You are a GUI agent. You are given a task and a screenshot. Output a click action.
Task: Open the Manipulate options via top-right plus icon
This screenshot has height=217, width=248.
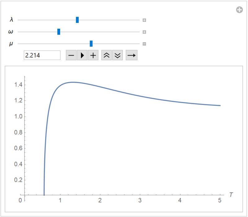coord(239,10)
